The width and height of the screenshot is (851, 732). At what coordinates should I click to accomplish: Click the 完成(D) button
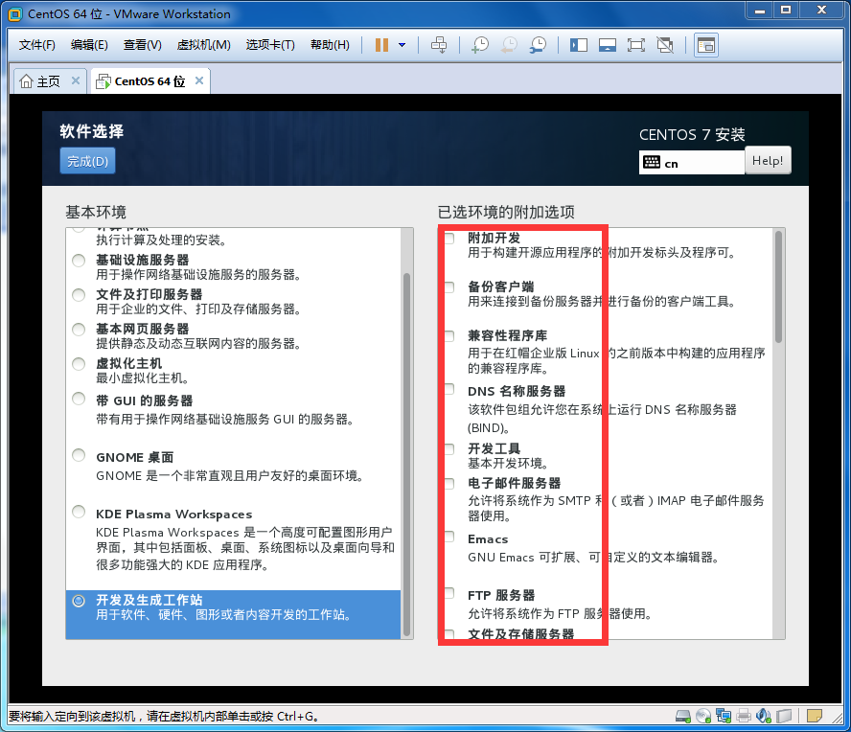87,161
